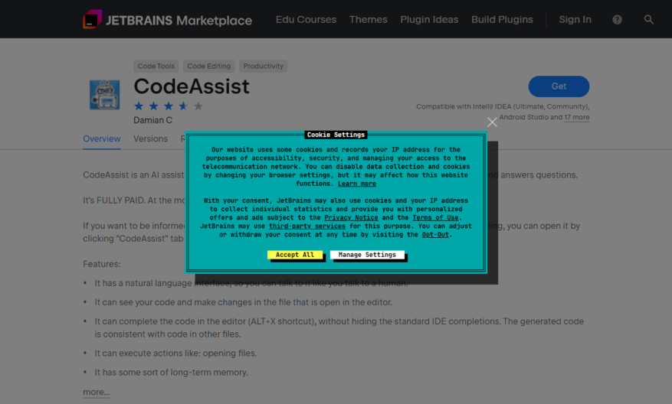Open the help question mark icon
Image resolution: width=672 pixels, height=404 pixels.
(x=617, y=20)
